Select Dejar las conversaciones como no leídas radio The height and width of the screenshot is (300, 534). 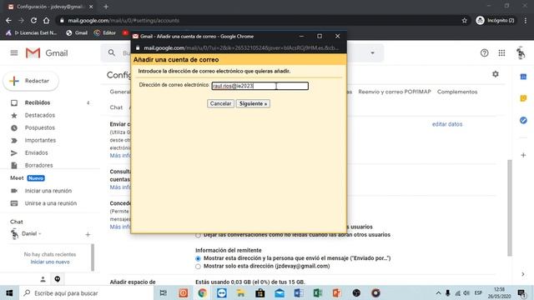click(198, 235)
